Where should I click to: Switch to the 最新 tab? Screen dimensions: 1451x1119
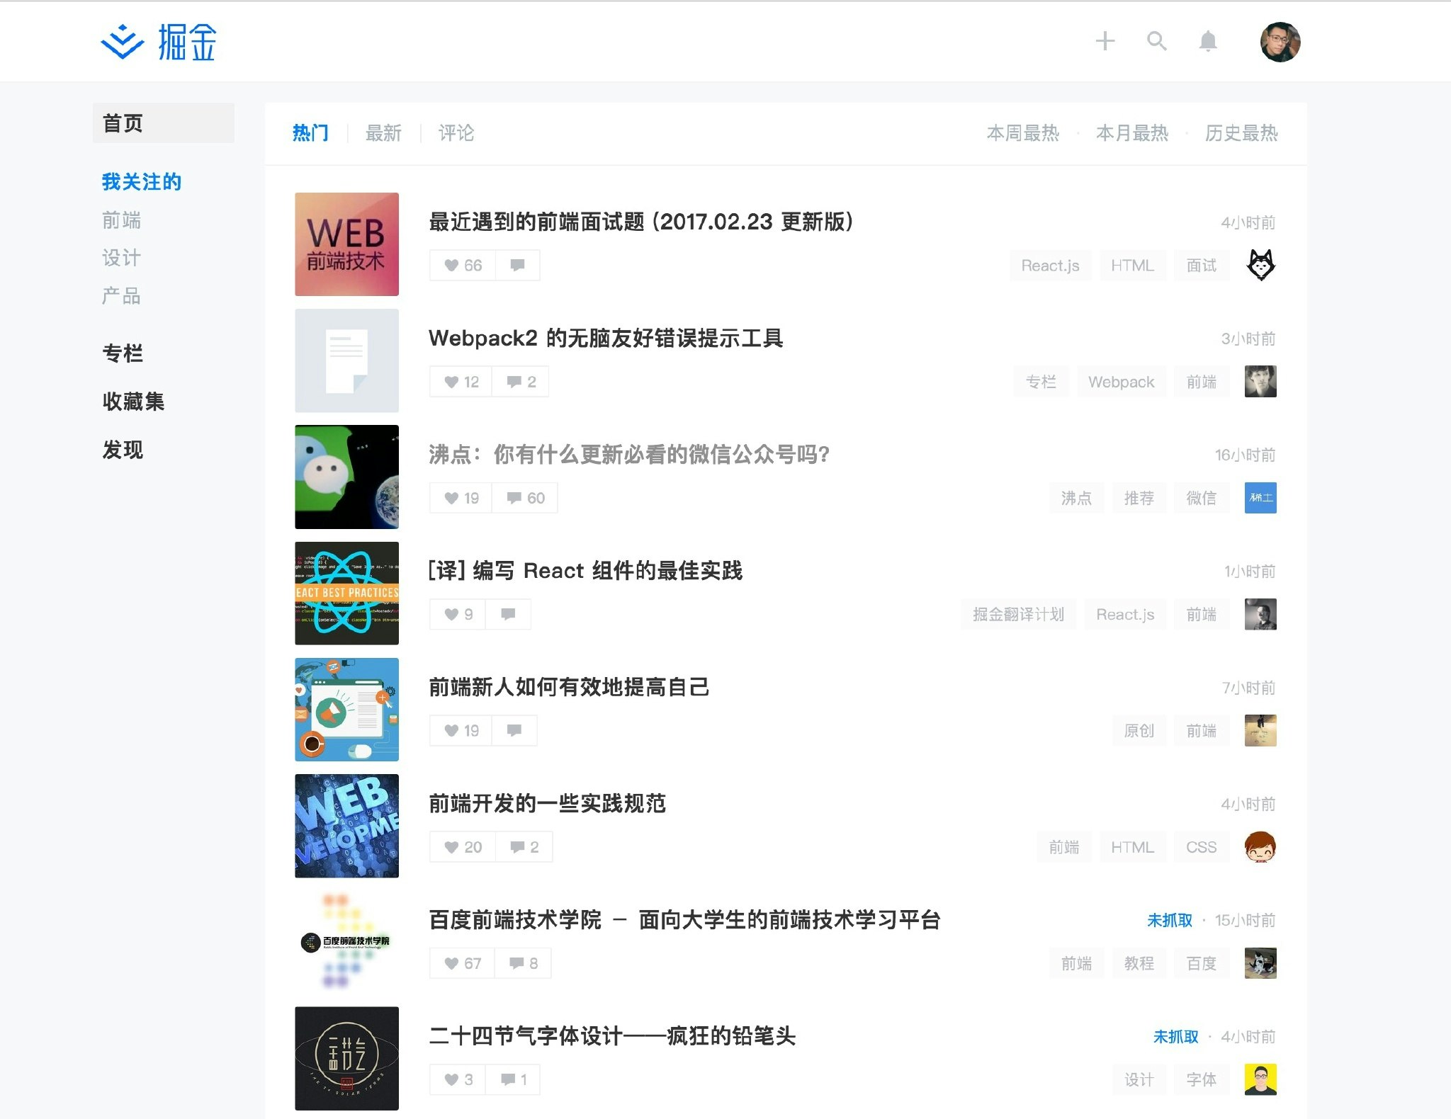[x=383, y=133]
